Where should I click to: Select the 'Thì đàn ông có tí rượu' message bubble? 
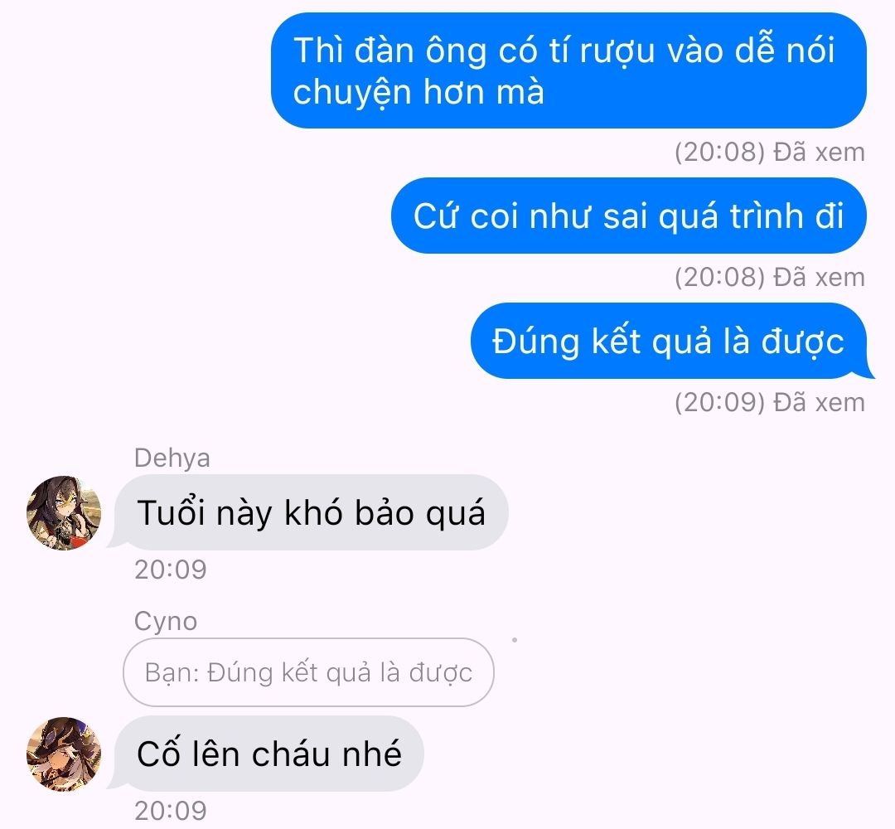click(x=568, y=70)
